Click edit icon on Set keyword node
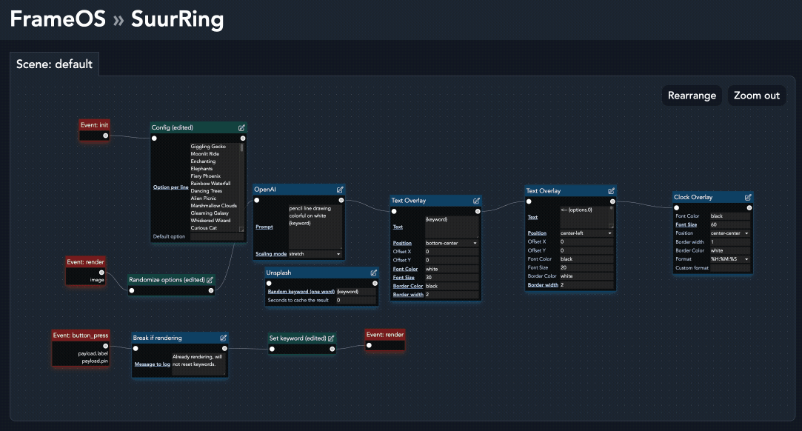This screenshot has width=802, height=431. pyautogui.click(x=330, y=338)
